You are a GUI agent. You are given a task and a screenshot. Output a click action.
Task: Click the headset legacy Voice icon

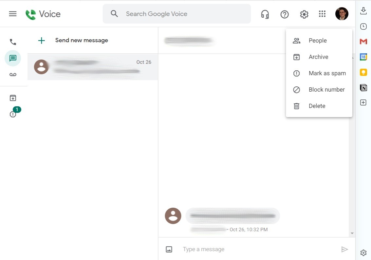click(x=265, y=14)
